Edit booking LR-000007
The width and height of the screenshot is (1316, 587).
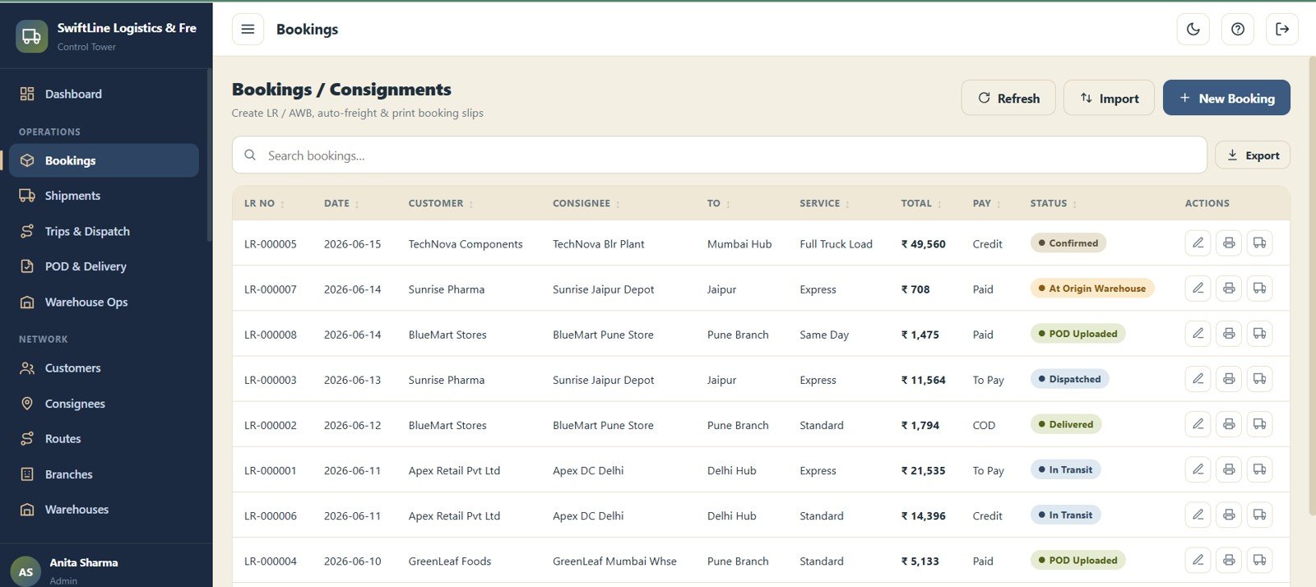(x=1198, y=288)
